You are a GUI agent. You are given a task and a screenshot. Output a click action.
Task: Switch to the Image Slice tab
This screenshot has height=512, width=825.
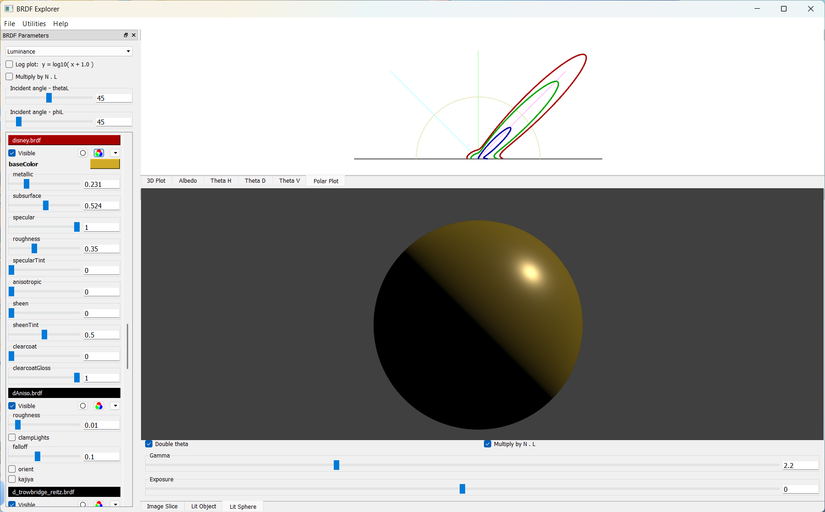162,507
